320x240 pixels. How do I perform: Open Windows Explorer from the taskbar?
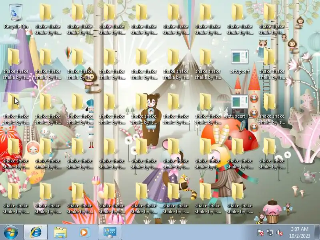pyautogui.click(x=60, y=232)
